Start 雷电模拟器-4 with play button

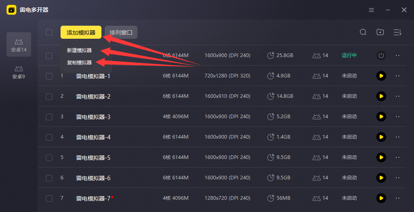click(x=381, y=137)
